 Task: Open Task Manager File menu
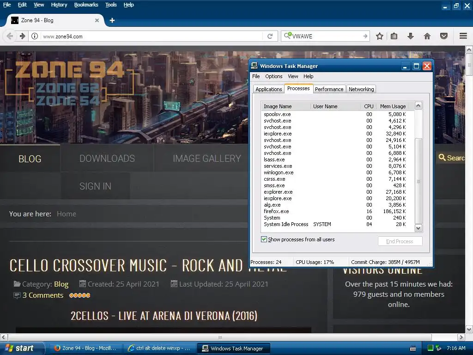point(256,76)
